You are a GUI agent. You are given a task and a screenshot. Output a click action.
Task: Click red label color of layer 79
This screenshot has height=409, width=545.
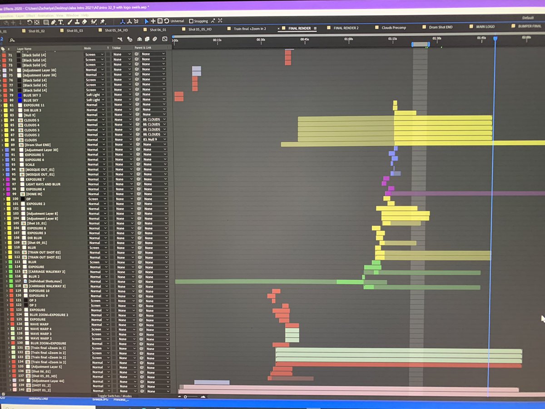click(4, 95)
